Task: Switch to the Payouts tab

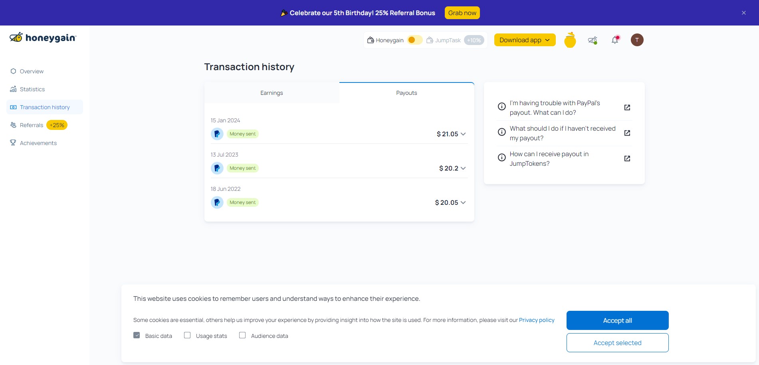Action: (406, 93)
